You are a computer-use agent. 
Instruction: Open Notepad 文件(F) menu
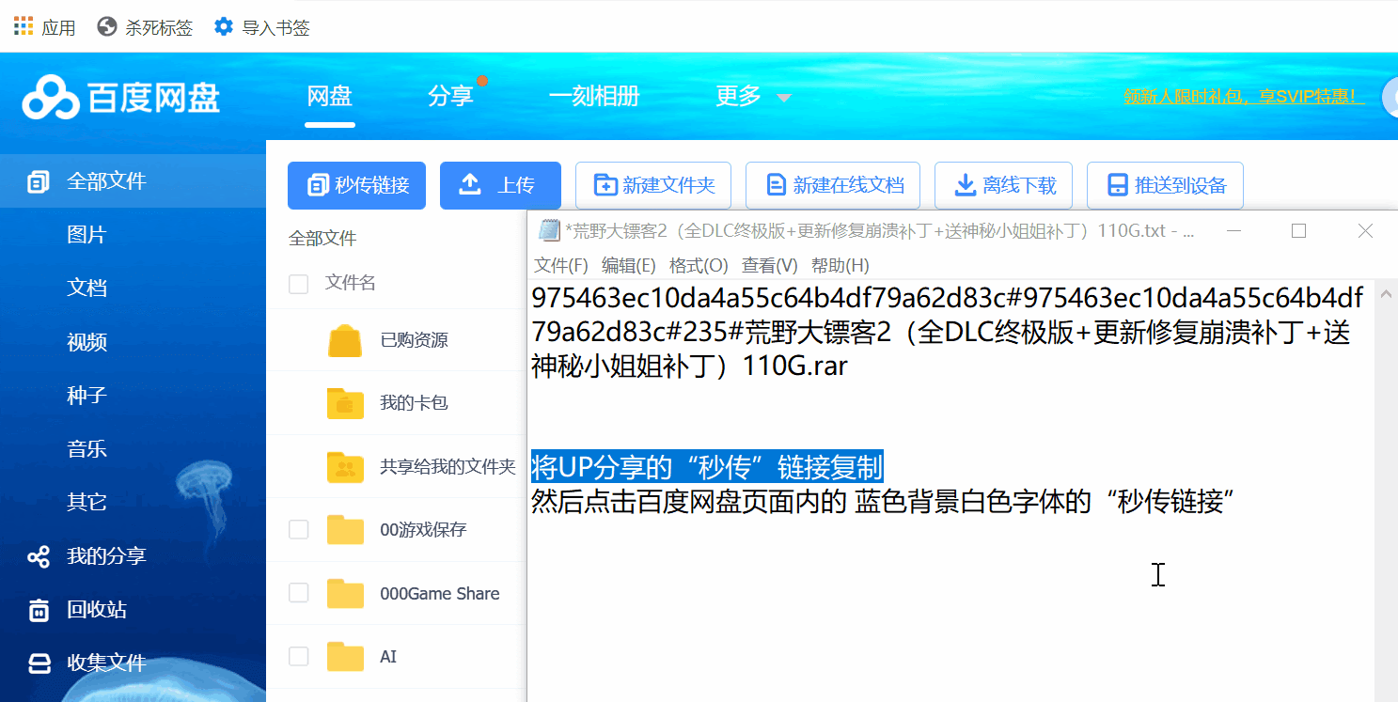(x=561, y=266)
